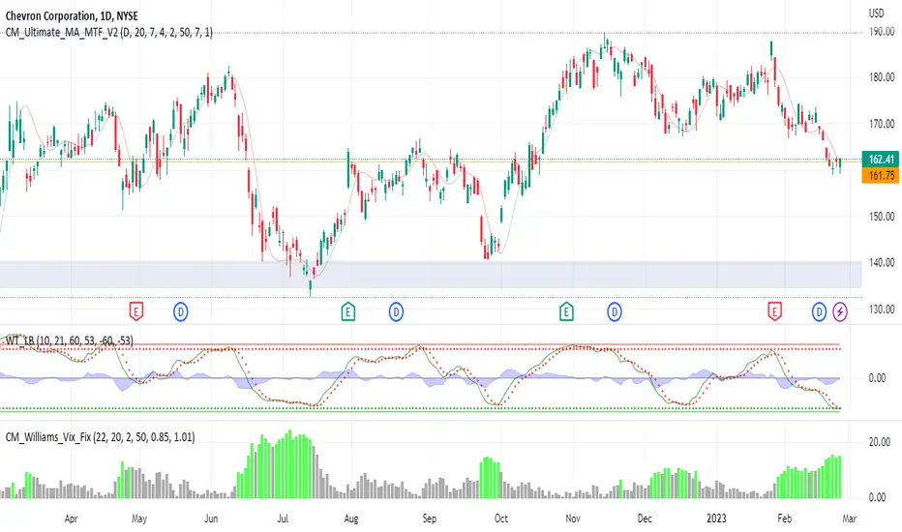Select the dividend marker between Aug and Sep
The width and height of the screenshot is (902, 532).
click(396, 311)
